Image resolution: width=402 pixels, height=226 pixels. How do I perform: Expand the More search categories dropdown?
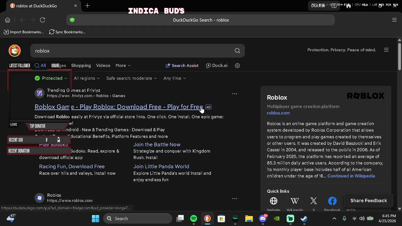click(x=123, y=66)
